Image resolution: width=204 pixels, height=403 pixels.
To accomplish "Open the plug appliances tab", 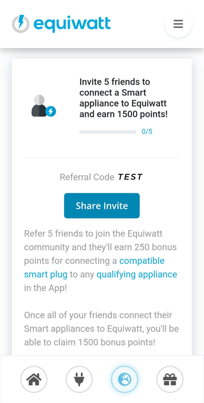I will [79, 379].
